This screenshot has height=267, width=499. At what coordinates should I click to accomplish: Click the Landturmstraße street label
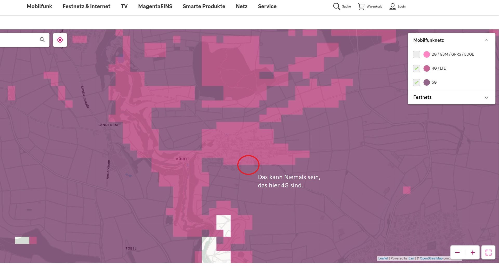(x=85, y=97)
